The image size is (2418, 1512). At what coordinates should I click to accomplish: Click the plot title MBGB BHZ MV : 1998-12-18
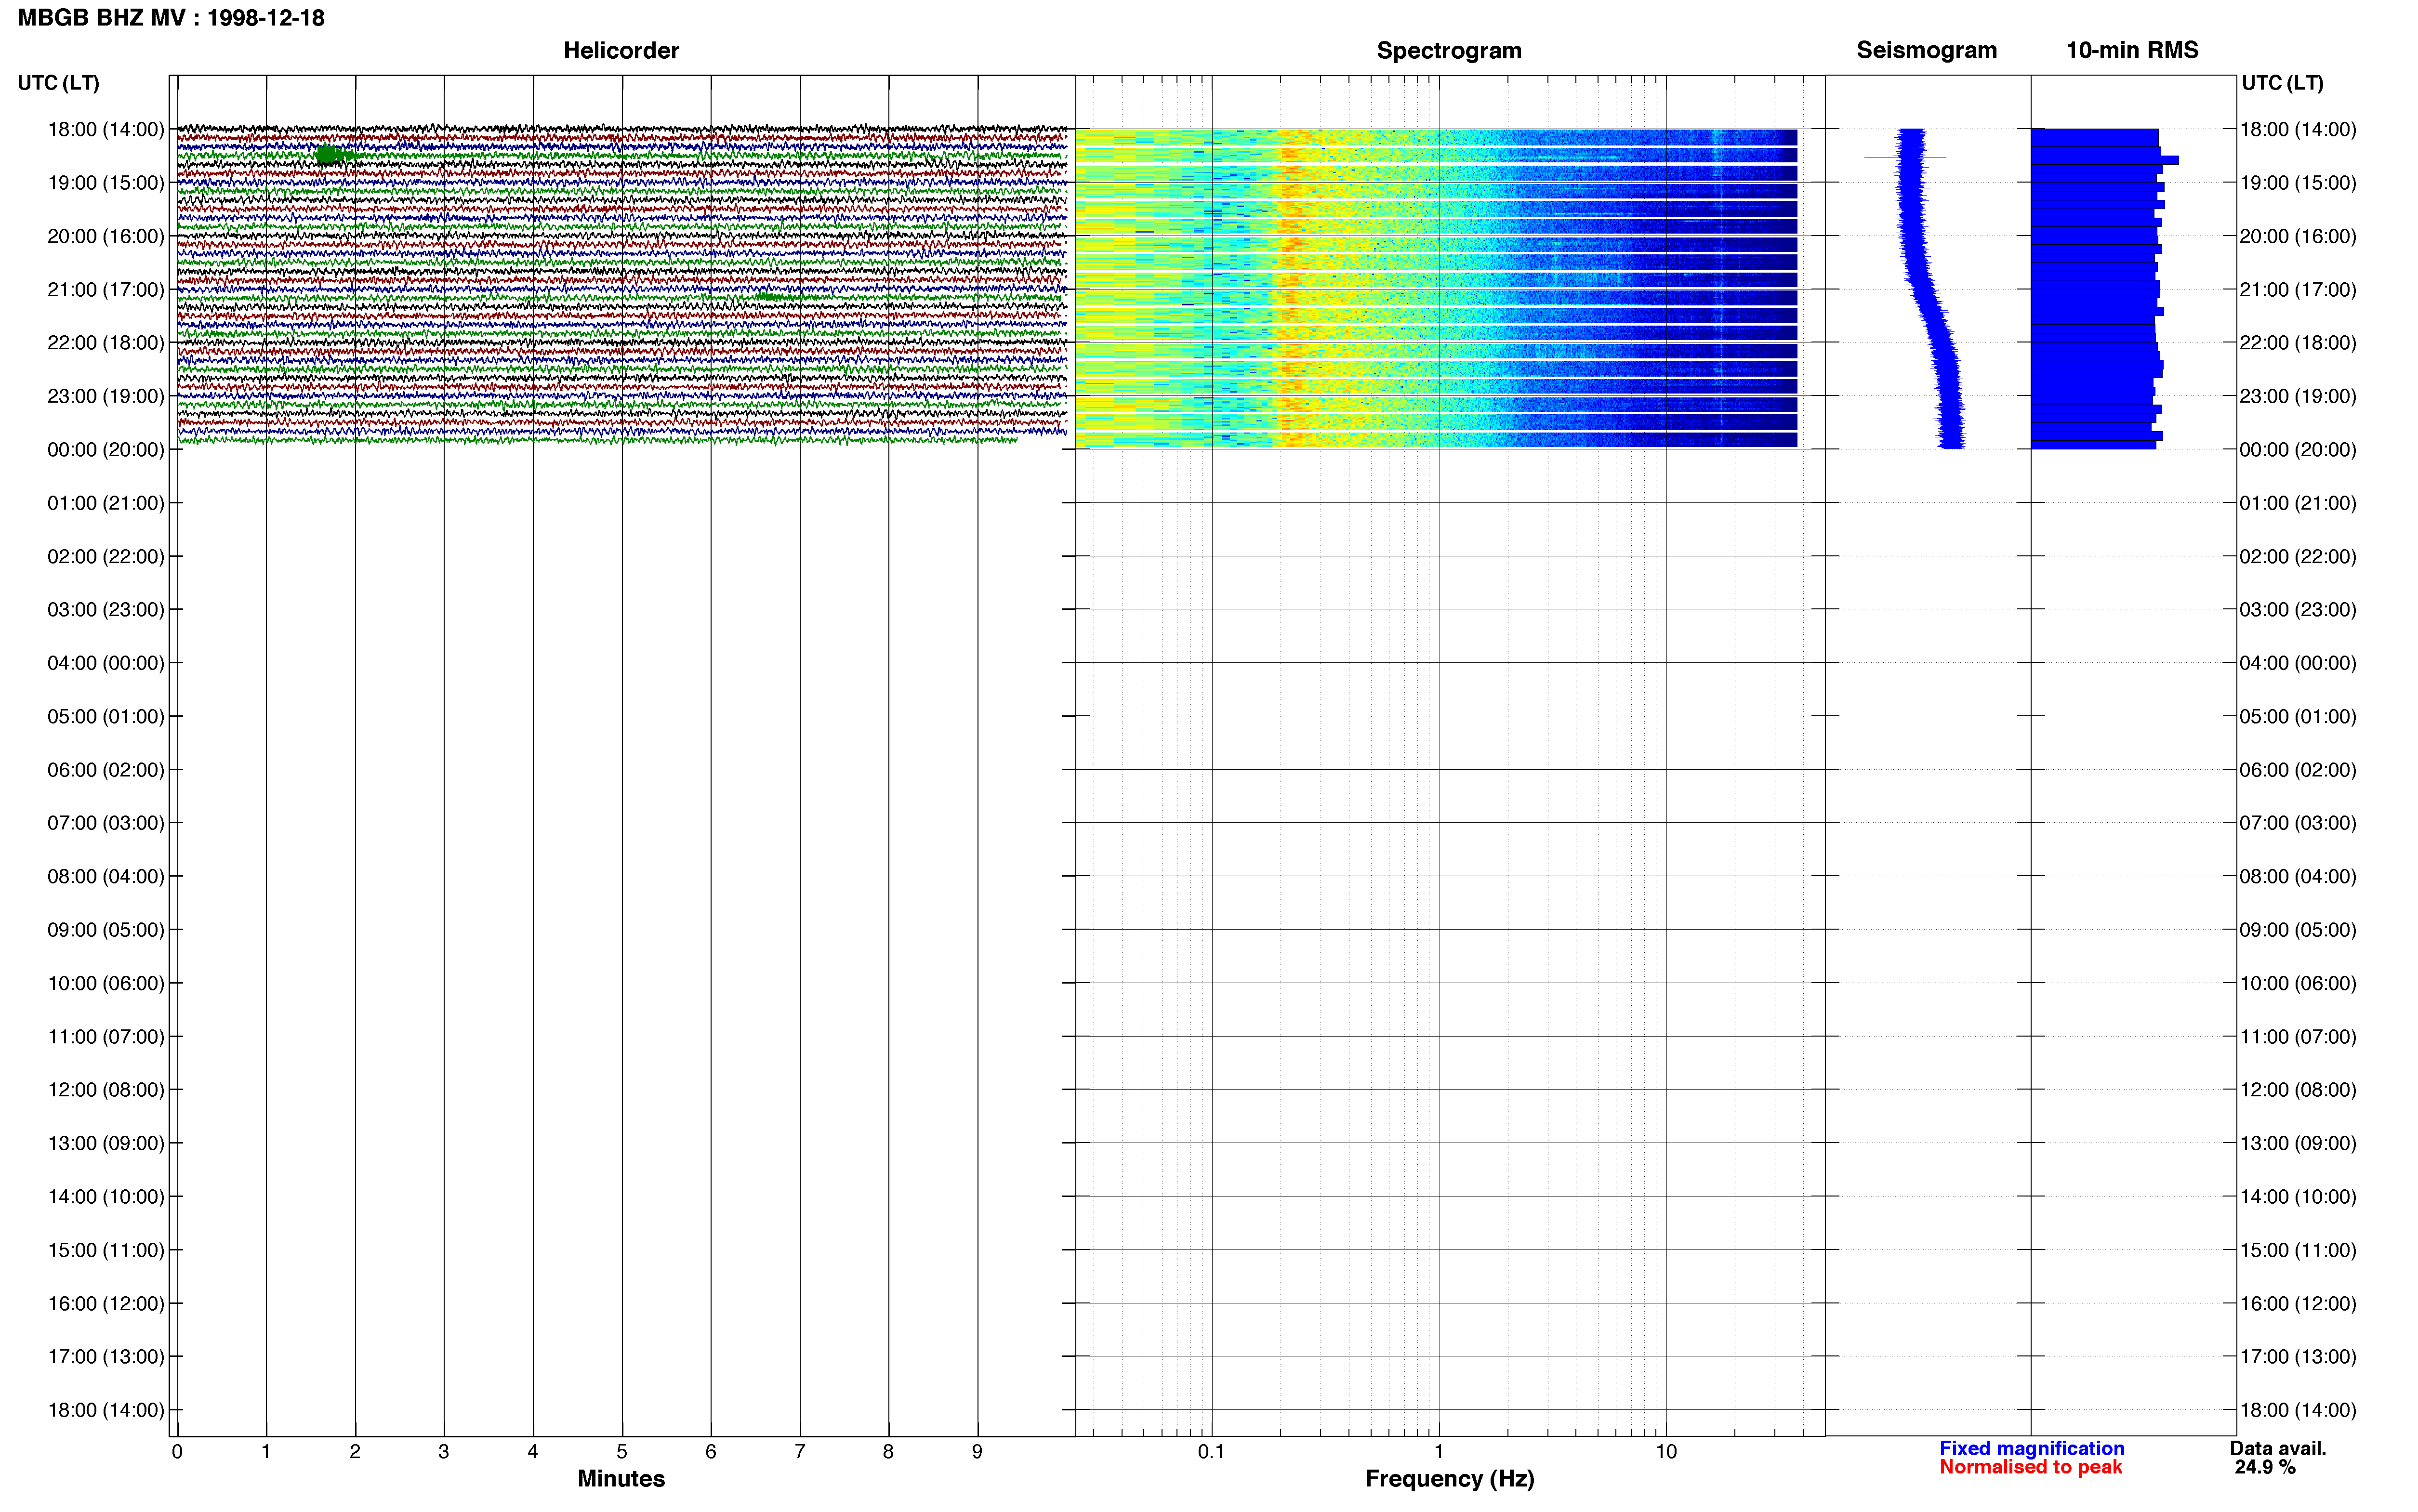(171, 18)
